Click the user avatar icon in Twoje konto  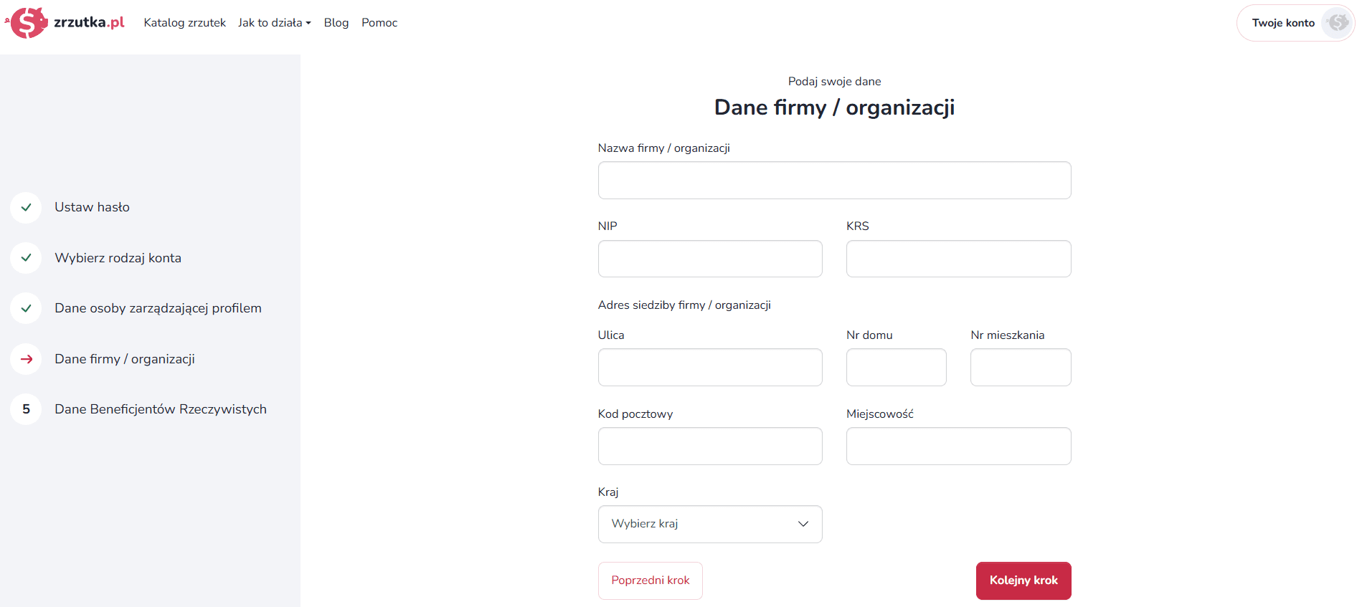1337,23
